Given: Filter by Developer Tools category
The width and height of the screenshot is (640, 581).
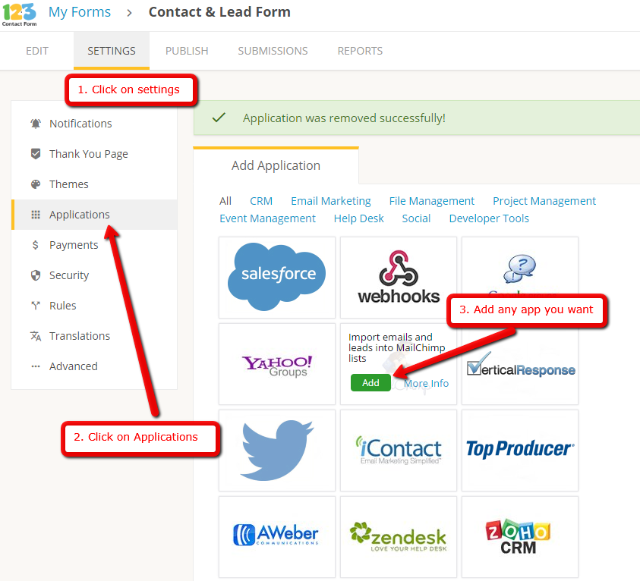Looking at the screenshot, I should tap(489, 218).
